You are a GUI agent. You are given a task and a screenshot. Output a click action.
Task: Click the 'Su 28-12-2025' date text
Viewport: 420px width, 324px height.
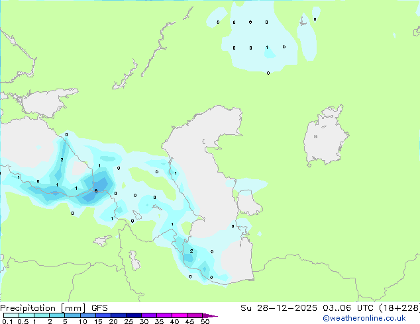click(x=279, y=308)
